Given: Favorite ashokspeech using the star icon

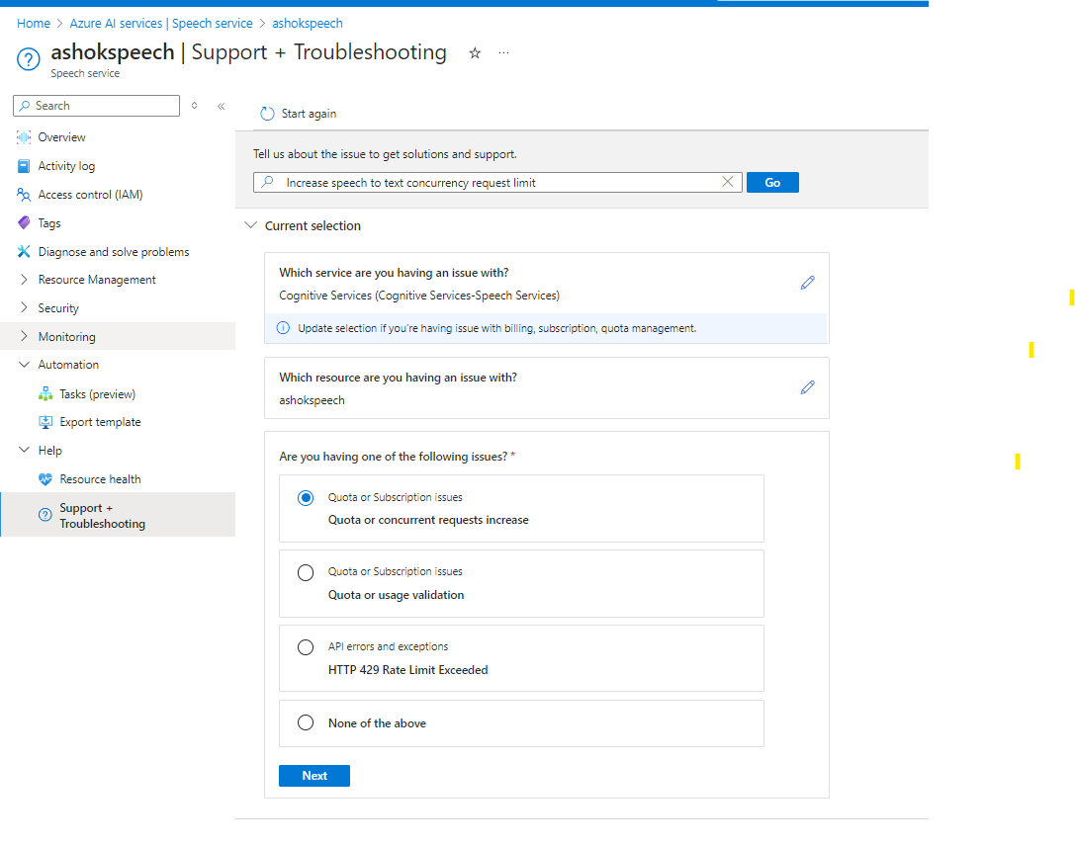Looking at the screenshot, I should pyautogui.click(x=475, y=54).
